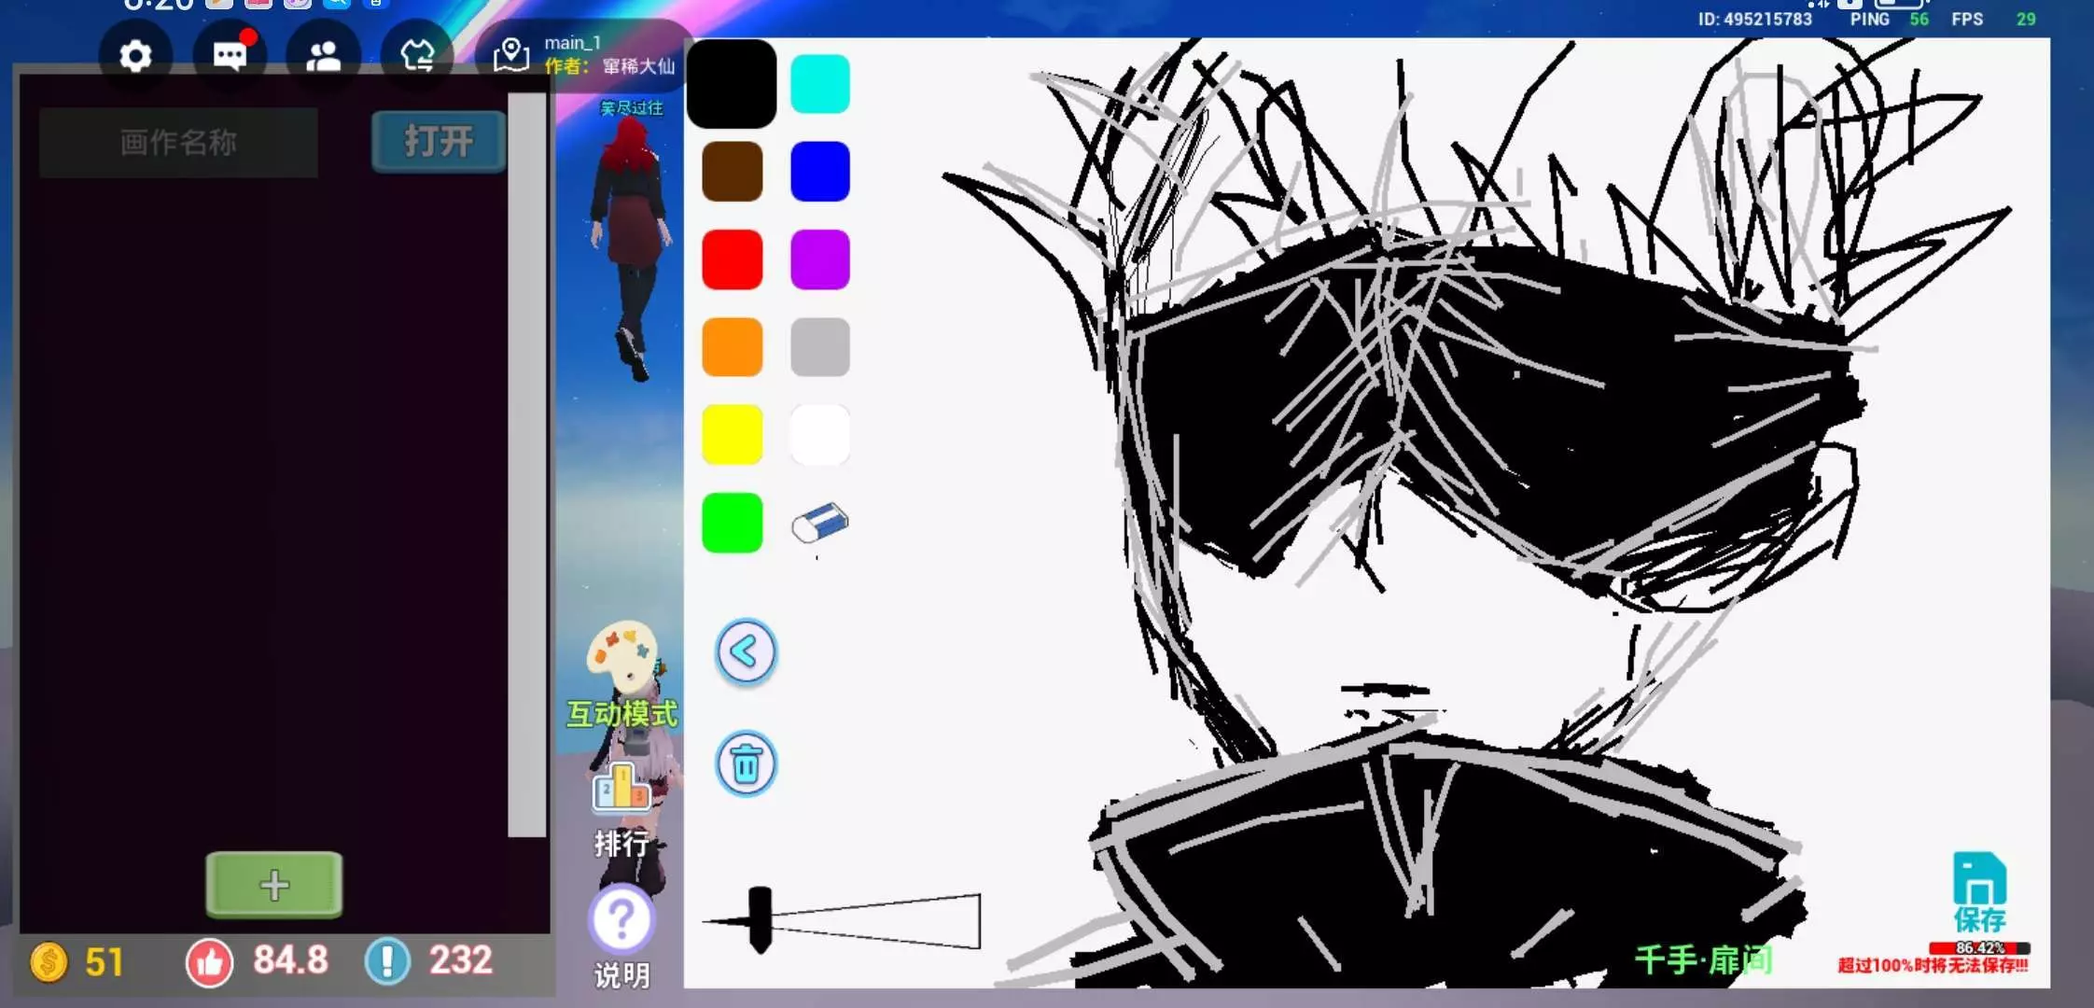
Task: Toggle interactive mode palette icon
Action: click(621, 655)
